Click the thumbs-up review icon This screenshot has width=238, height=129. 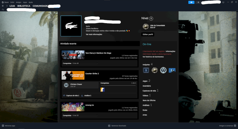click(82, 95)
